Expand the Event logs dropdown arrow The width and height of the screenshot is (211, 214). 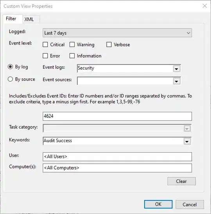pyautogui.click(x=177, y=69)
